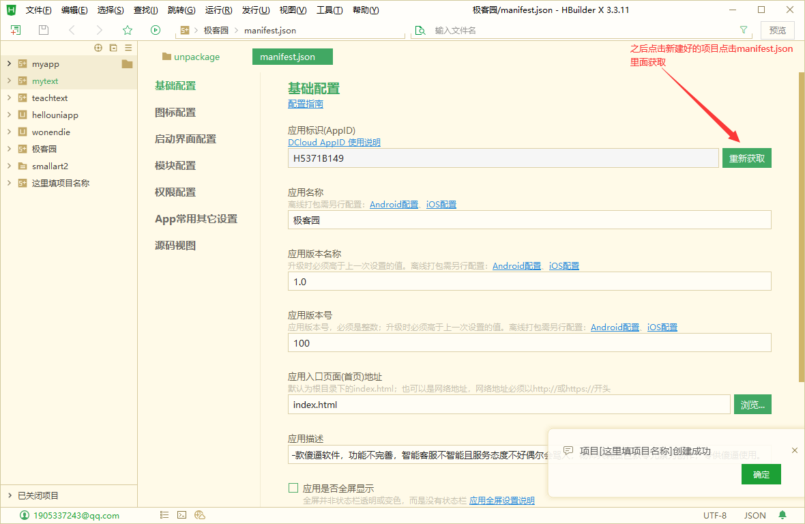Open the 发行(U) menu
Screen dimensions: 805x524
(x=256, y=10)
